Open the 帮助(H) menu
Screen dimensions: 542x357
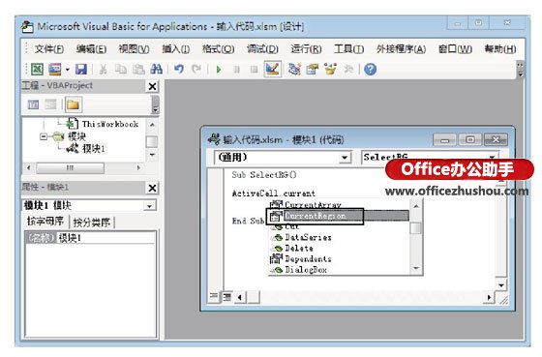click(500, 49)
